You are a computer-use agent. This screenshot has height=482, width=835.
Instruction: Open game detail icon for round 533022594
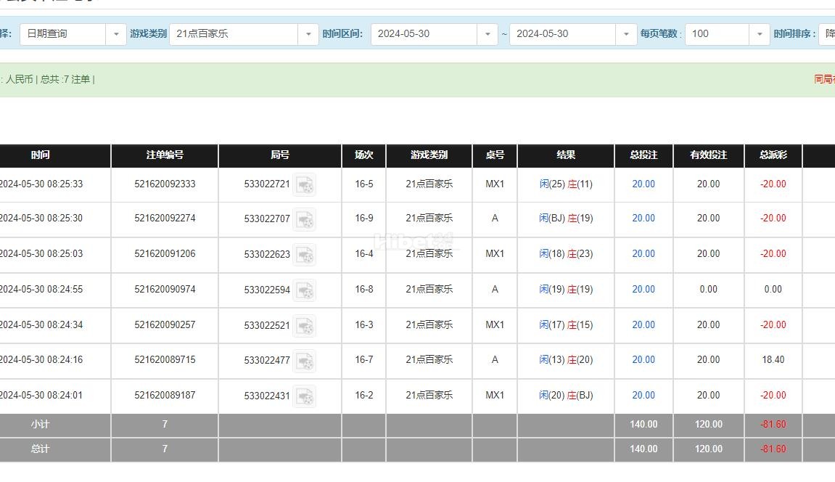[x=305, y=290]
